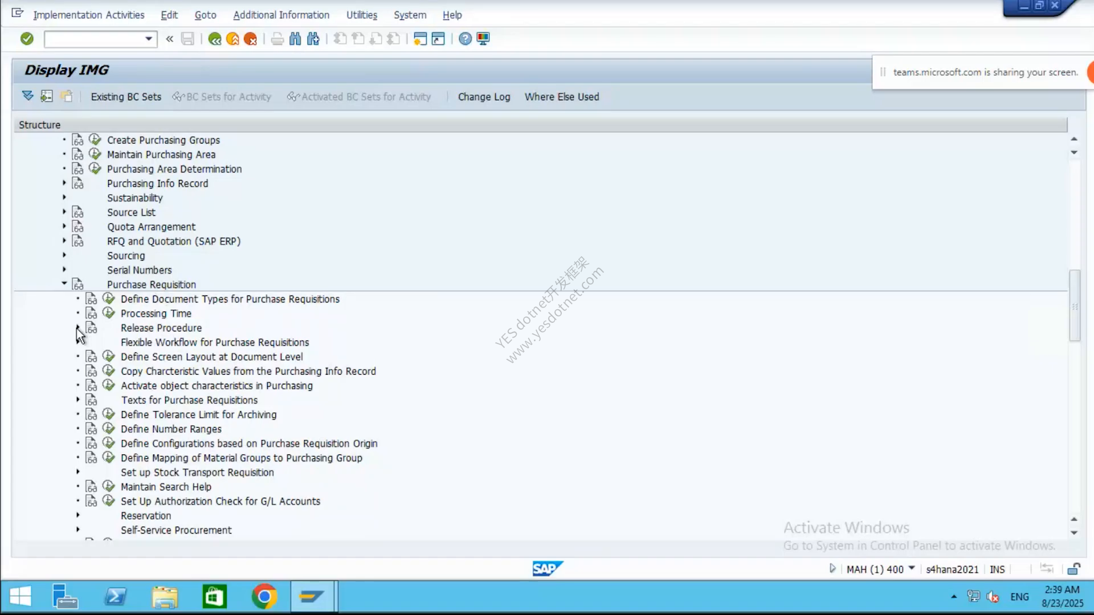
Task: Click the Find binoculars icon
Action: pos(295,39)
